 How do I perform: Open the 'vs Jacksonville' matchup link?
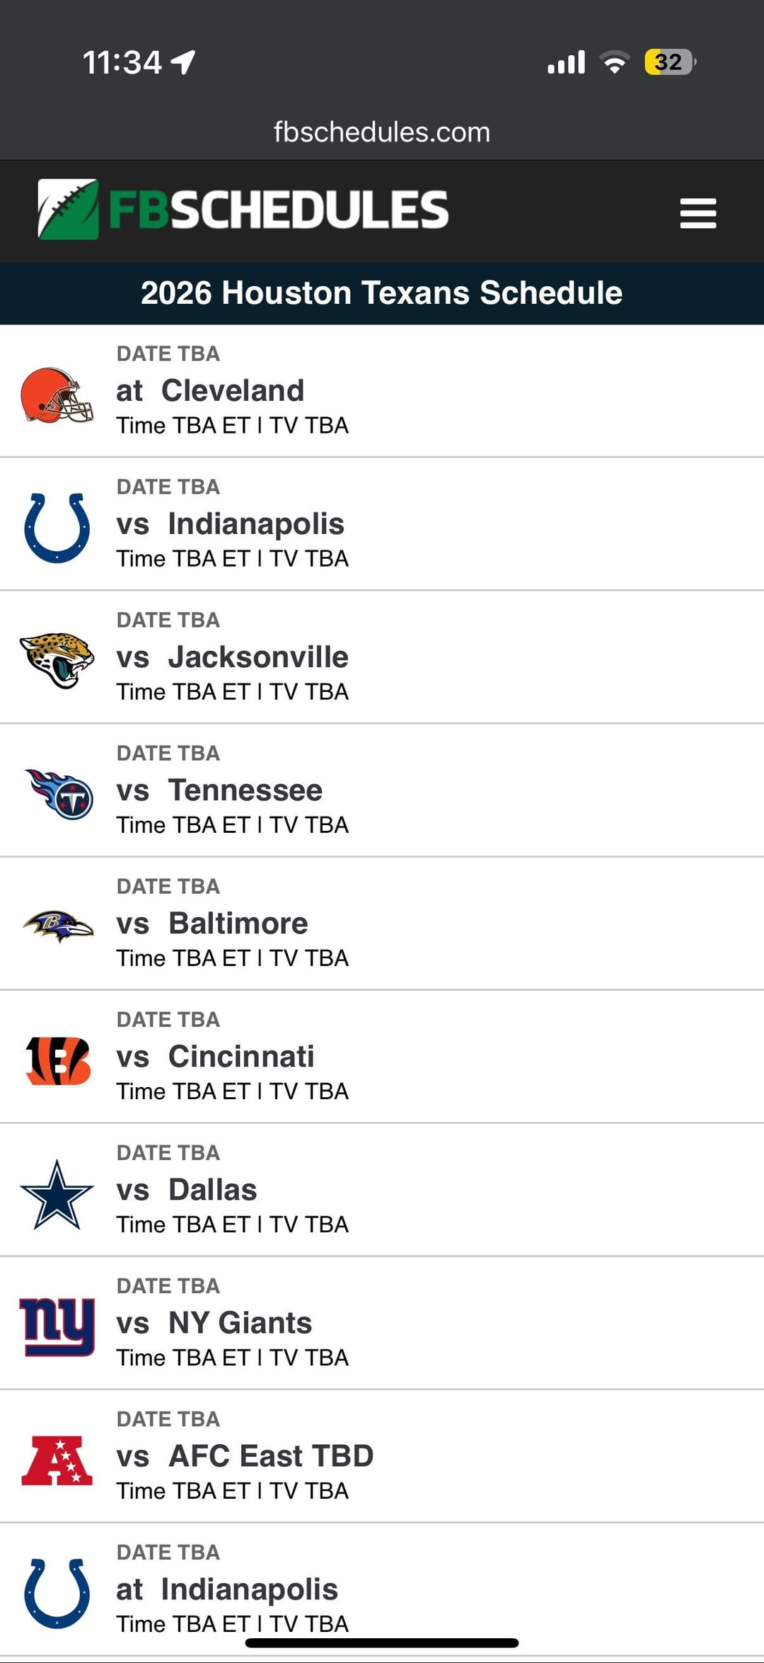point(232,657)
